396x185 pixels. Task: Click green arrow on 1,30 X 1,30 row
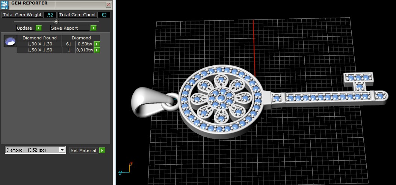(97, 44)
